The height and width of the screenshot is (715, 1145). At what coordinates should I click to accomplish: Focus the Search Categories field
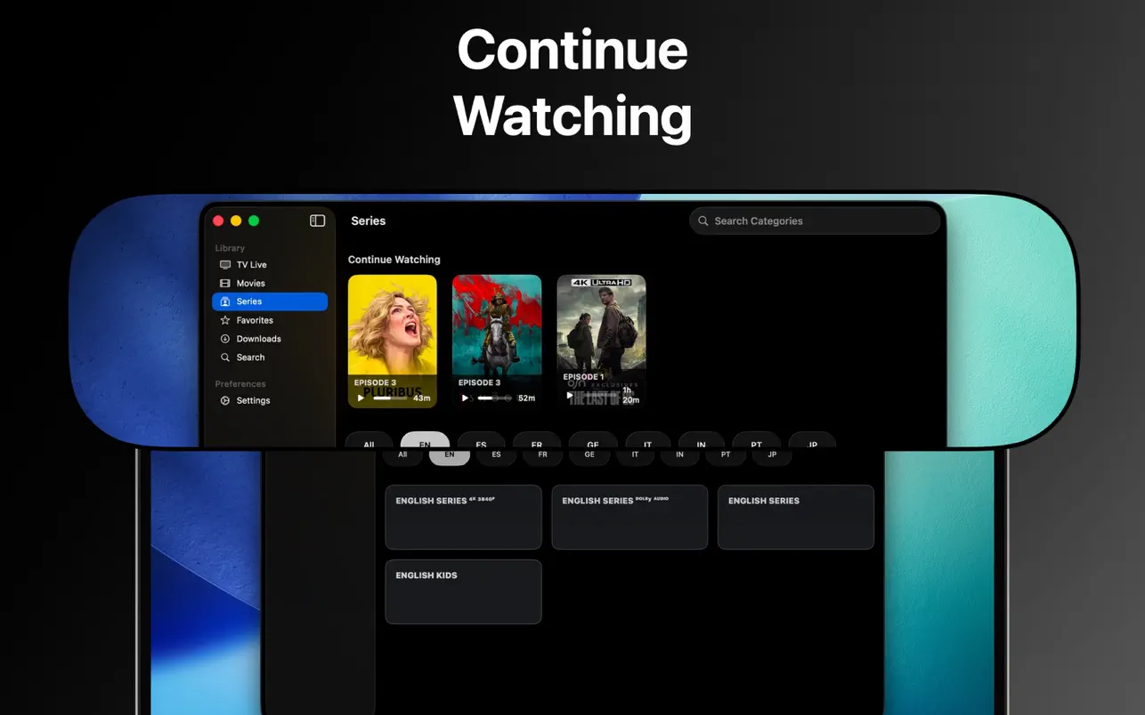tap(815, 221)
